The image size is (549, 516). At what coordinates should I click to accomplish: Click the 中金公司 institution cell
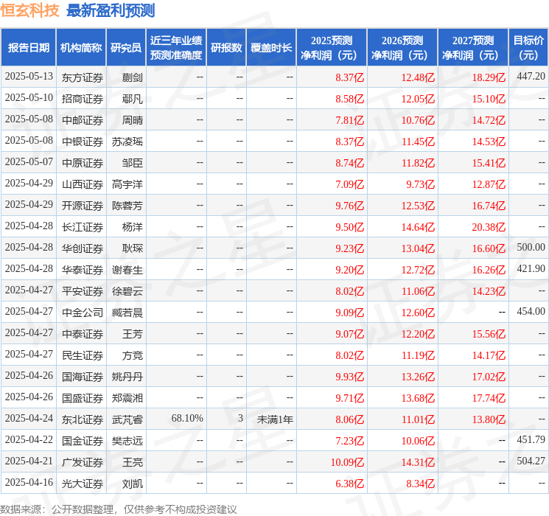click(83, 313)
